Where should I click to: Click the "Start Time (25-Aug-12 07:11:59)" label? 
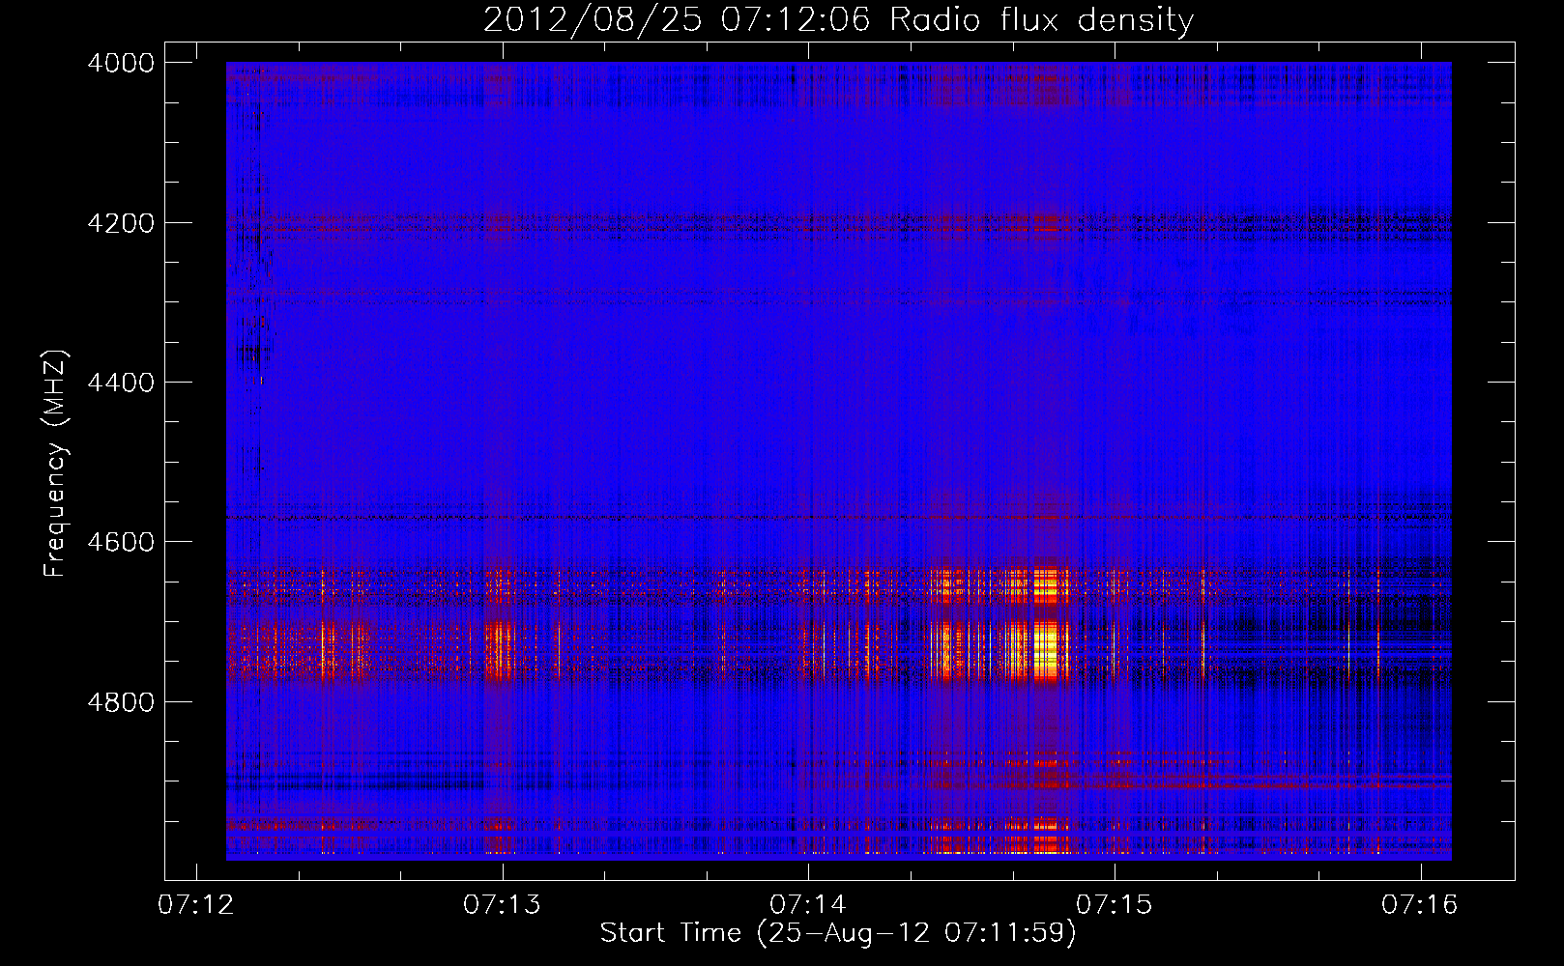pos(837,933)
